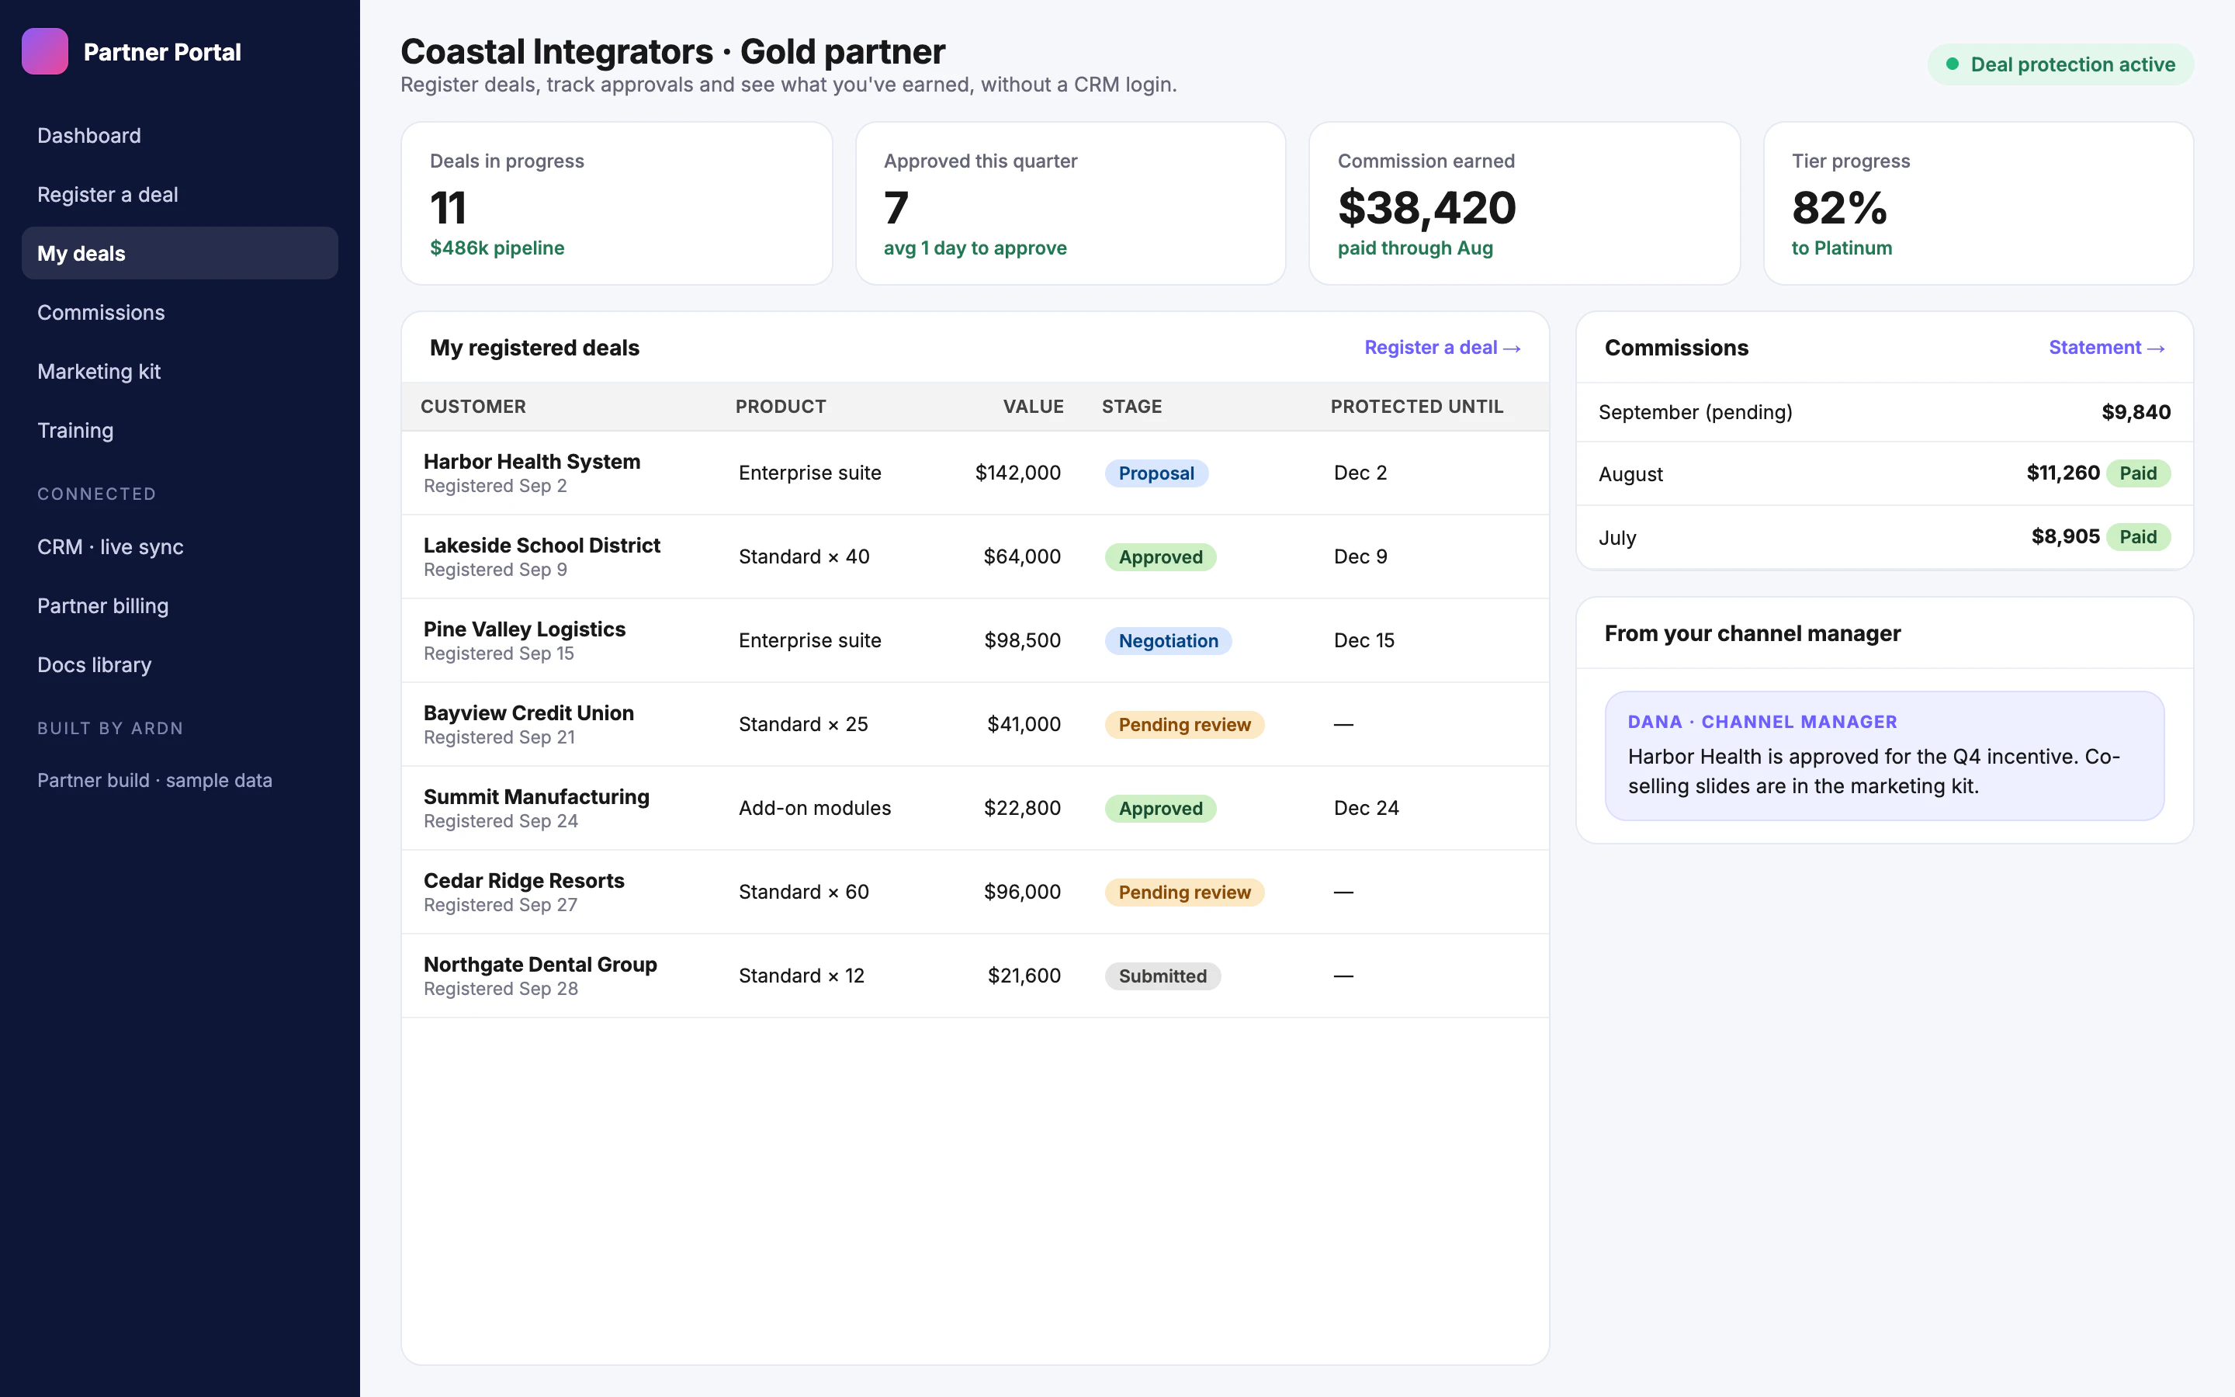Open the Approved this quarter card
Image resolution: width=2235 pixels, height=1397 pixels.
click(x=1070, y=203)
